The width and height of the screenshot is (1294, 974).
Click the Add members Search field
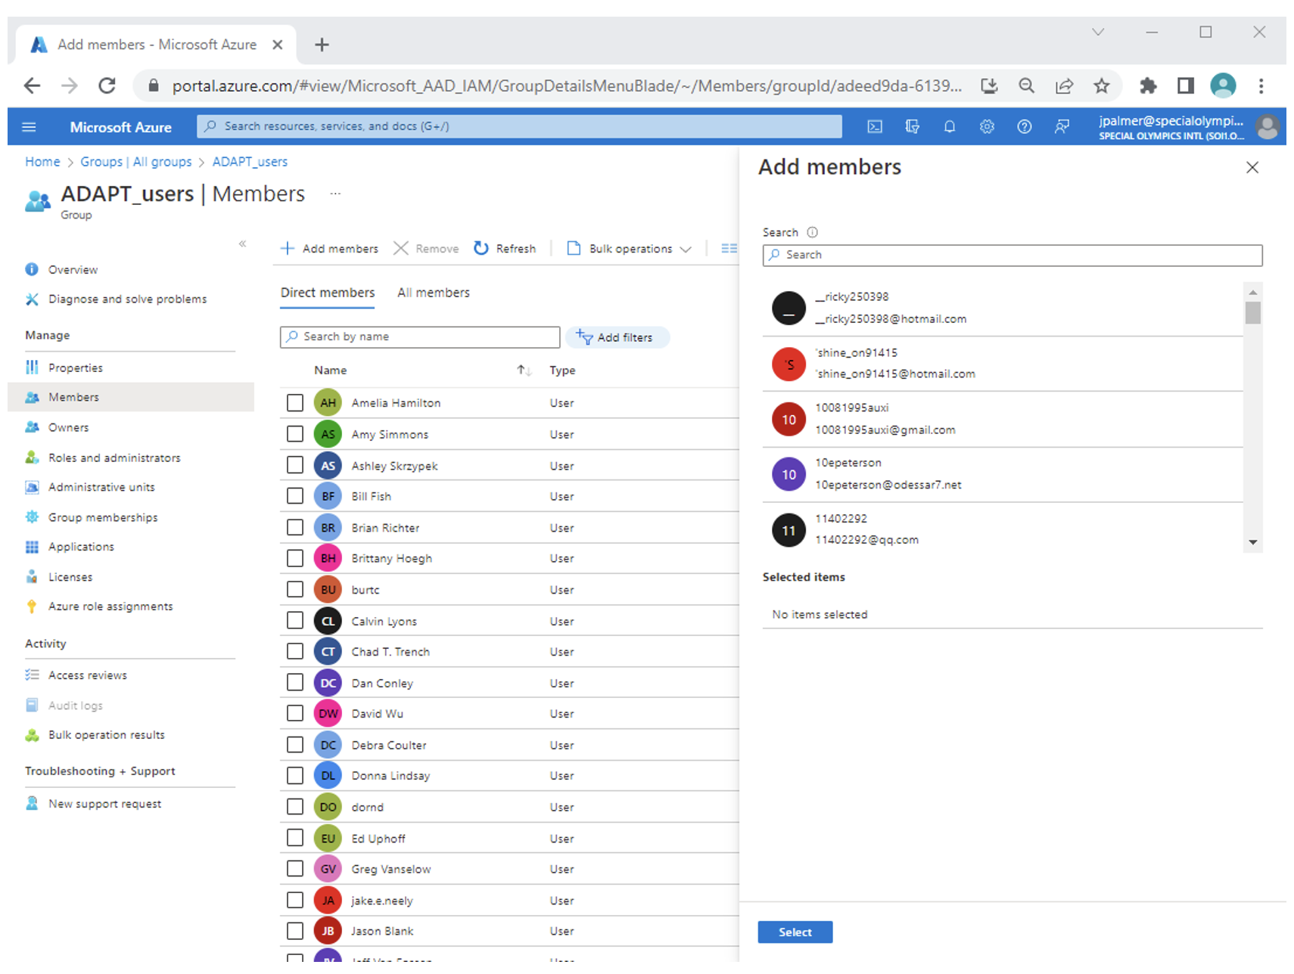tap(1012, 255)
